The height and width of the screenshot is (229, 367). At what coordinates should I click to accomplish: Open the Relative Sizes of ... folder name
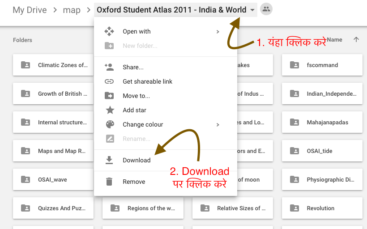[241, 208]
